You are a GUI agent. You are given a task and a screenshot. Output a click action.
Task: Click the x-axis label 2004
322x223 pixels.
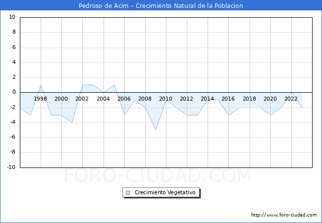tap(103, 99)
